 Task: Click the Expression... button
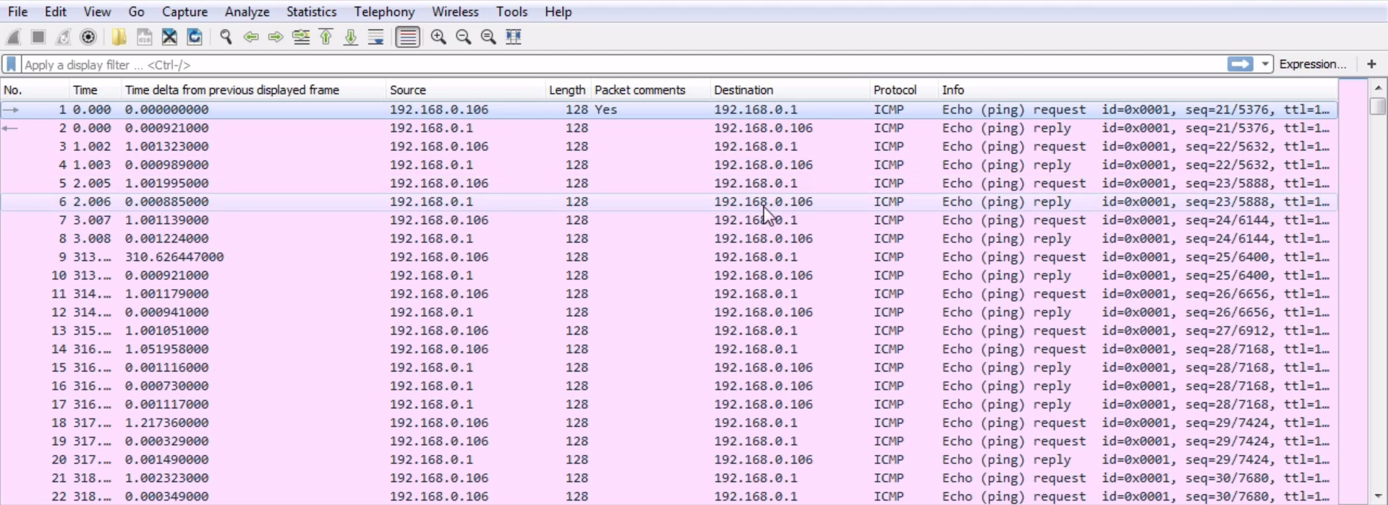click(x=1312, y=64)
